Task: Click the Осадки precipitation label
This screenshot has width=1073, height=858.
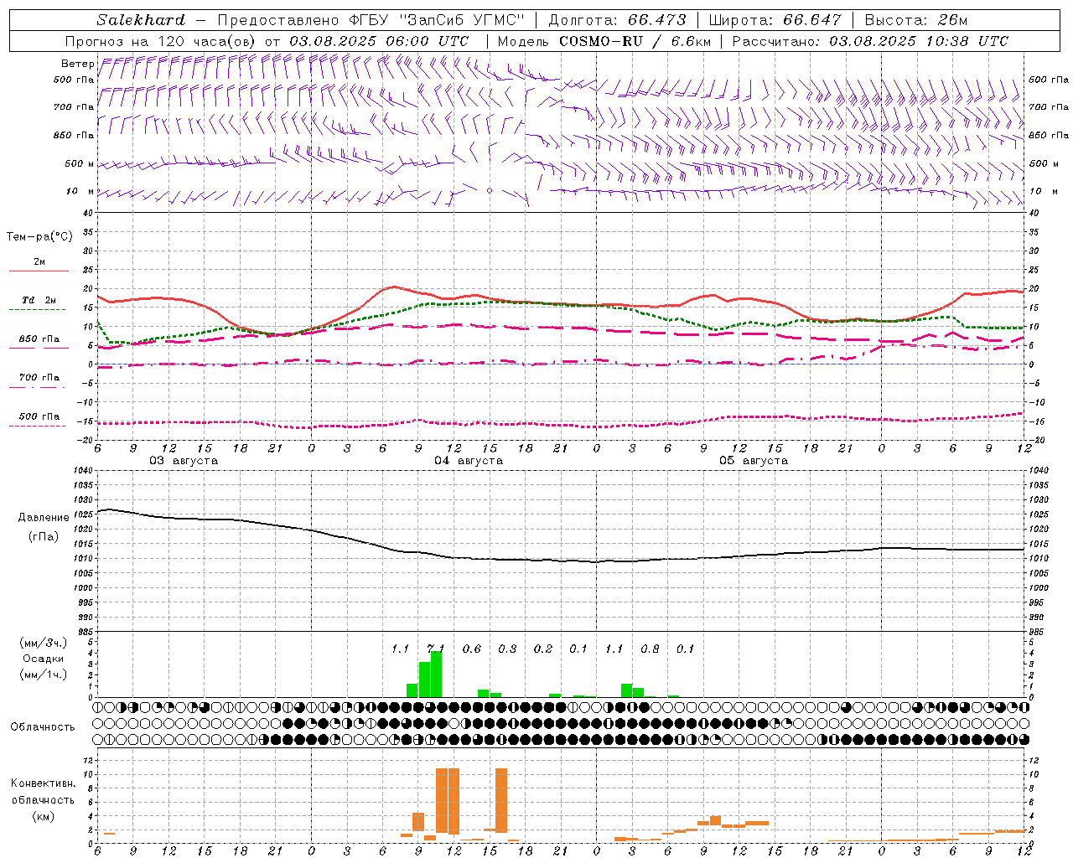Action: click(43, 659)
